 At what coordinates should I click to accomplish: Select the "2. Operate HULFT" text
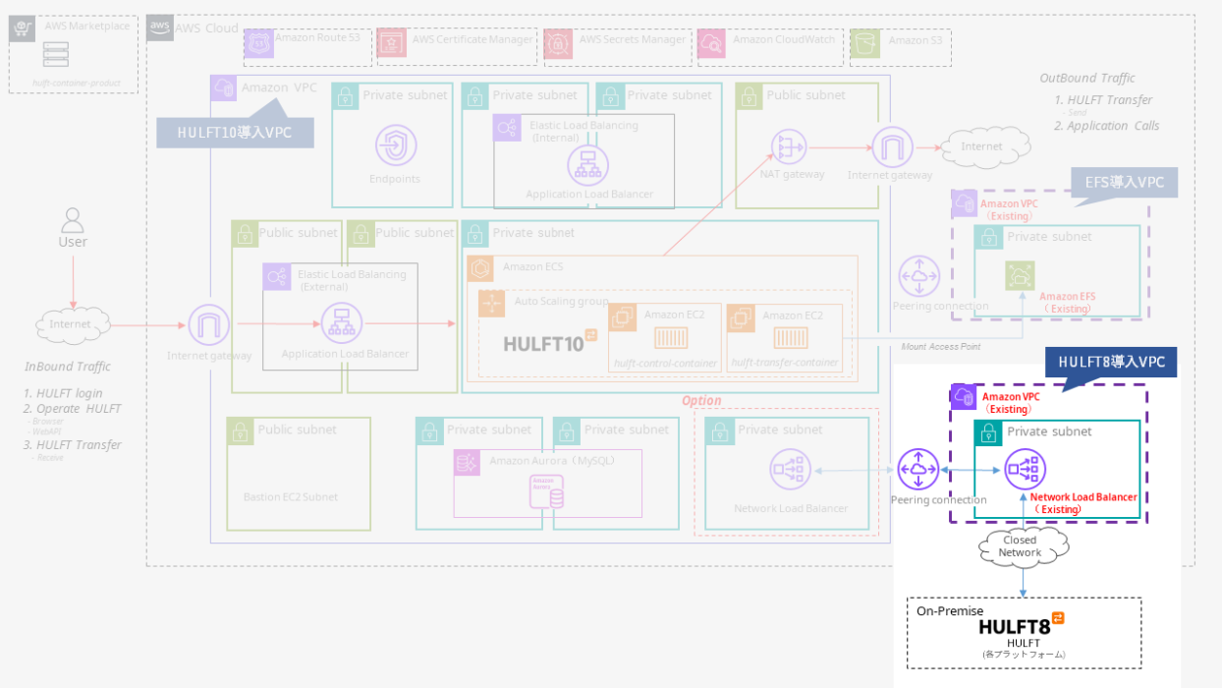click(73, 409)
